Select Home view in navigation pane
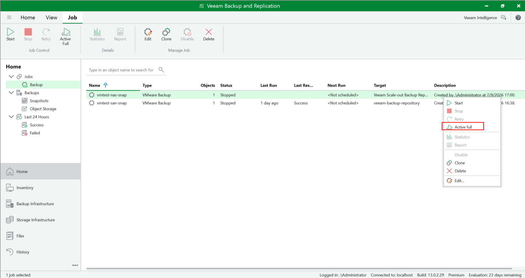This screenshot has width=525, height=278. tap(41, 171)
